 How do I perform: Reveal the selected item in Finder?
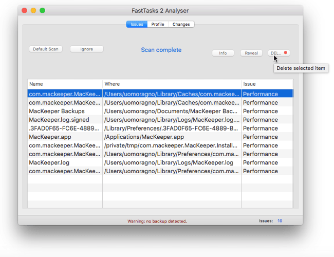click(251, 53)
